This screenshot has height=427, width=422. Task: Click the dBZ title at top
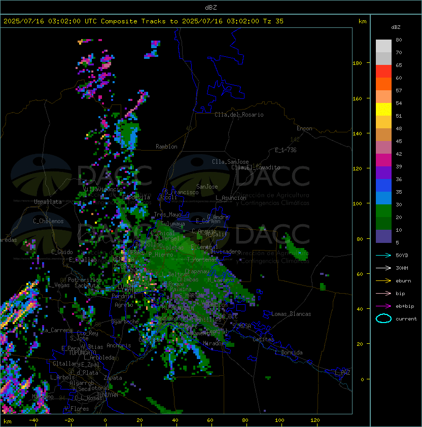[x=211, y=8]
